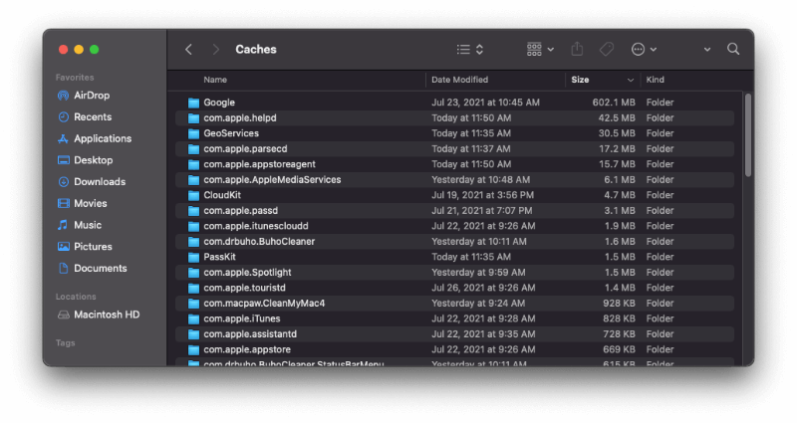Select the Google folder icon
Screen dimensions: 797x423
[193, 103]
